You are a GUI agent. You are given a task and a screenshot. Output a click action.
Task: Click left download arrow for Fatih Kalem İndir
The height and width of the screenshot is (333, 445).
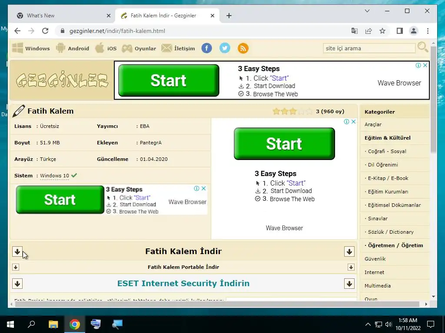coord(17,251)
